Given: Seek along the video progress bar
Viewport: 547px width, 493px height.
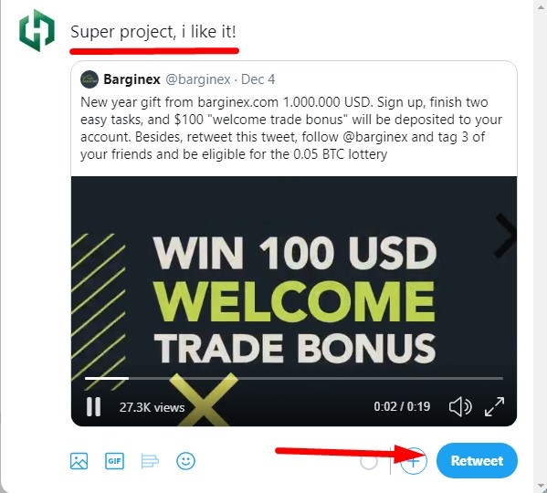Looking at the screenshot, I should click(x=294, y=378).
